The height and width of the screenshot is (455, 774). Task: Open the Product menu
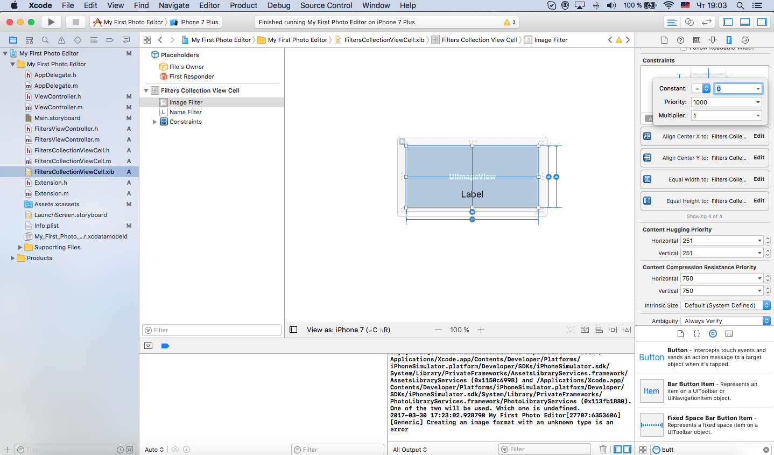click(x=243, y=5)
